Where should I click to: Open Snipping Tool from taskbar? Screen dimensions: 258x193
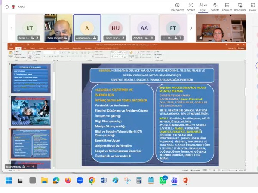pos(127,181)
